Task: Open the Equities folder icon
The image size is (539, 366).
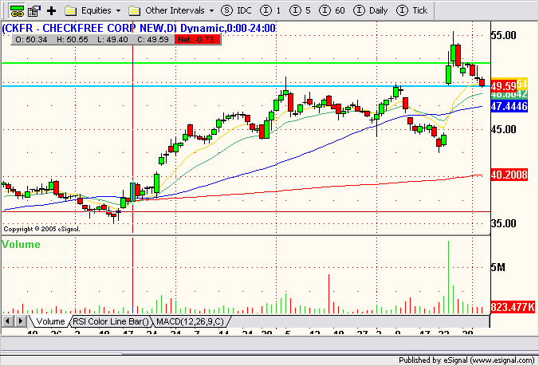Action: point(70,11)
